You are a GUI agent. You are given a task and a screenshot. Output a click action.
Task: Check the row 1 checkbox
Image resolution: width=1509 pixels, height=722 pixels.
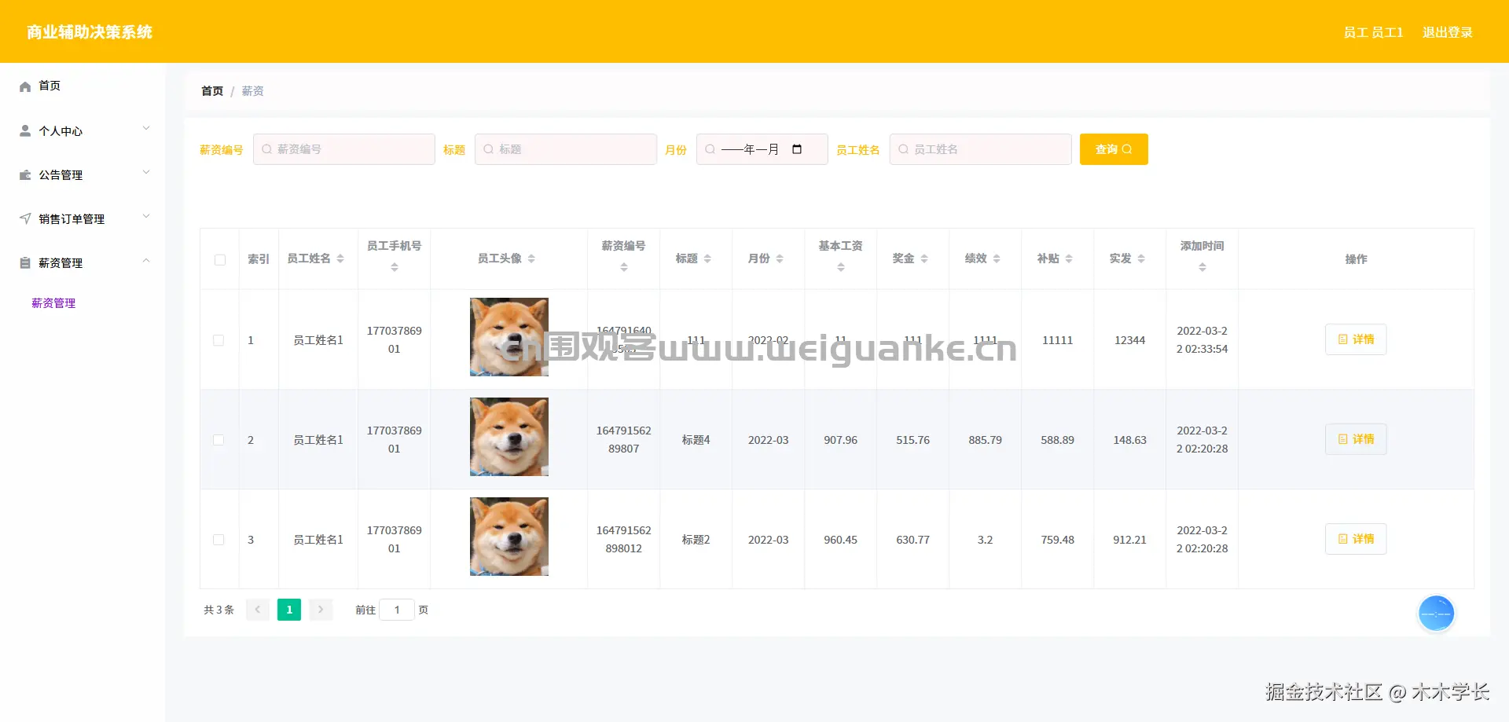[218, 340]
